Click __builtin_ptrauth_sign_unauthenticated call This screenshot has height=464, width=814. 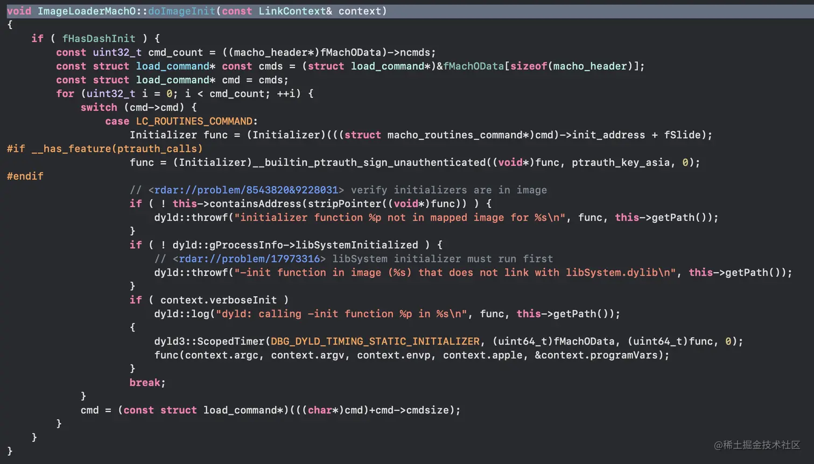(x=369, y=163)
